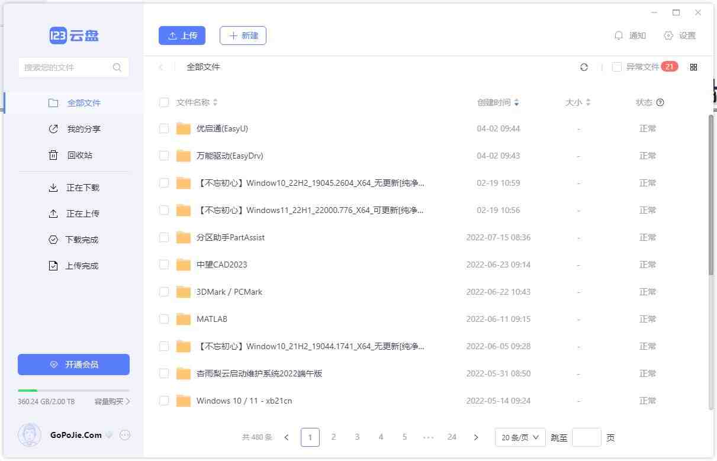Click the more options ellipsis beside GoPoJie.Com
The image size is (717, 461).
click(125, 435)
